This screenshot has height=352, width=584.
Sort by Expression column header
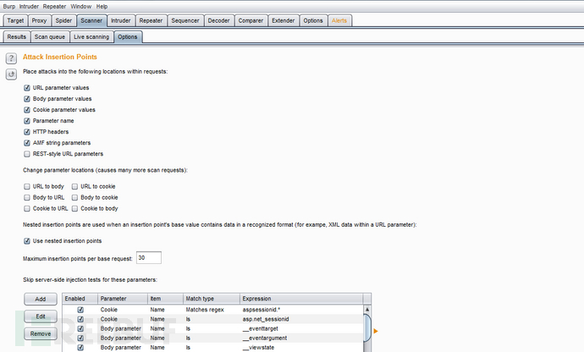coord(301,299)
